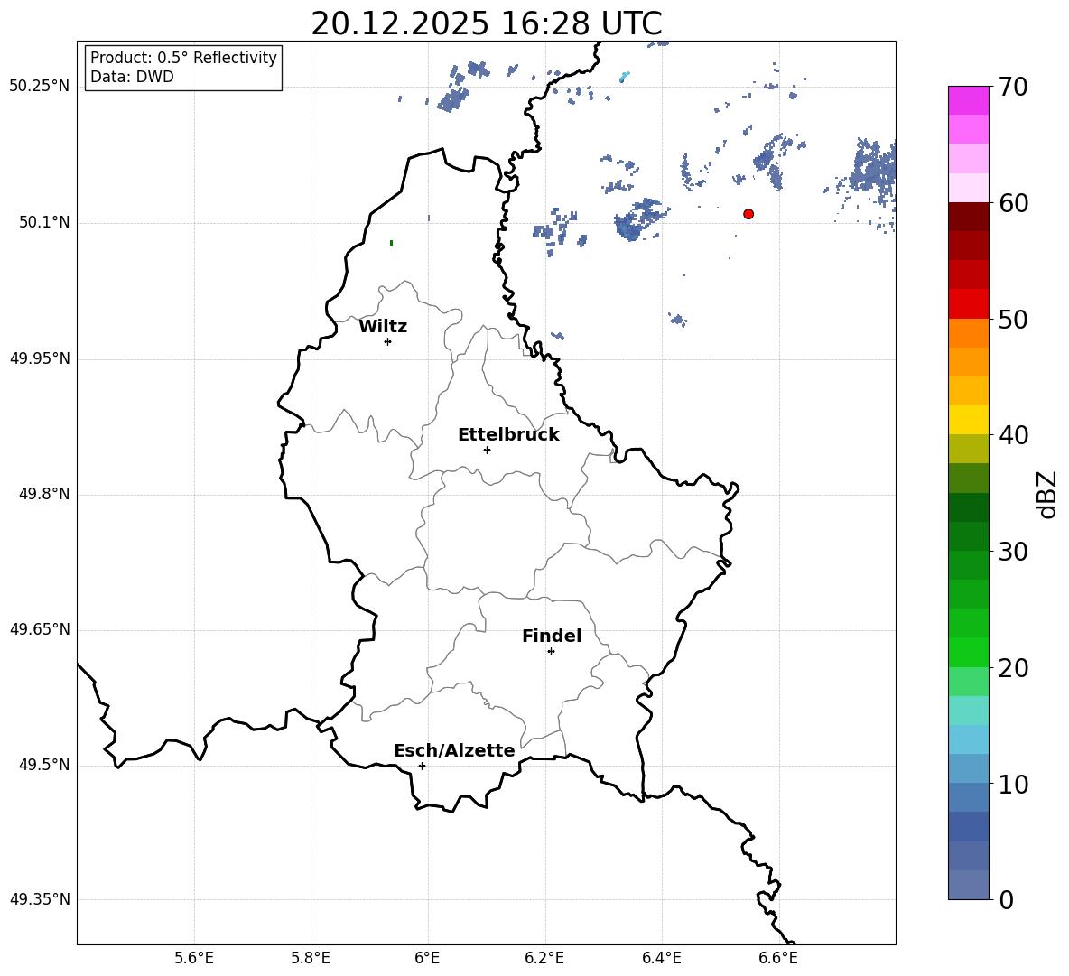Click the colorbar tick label 70
This screenshot has width=1069, height=976.
click(x=1013, y=88)
